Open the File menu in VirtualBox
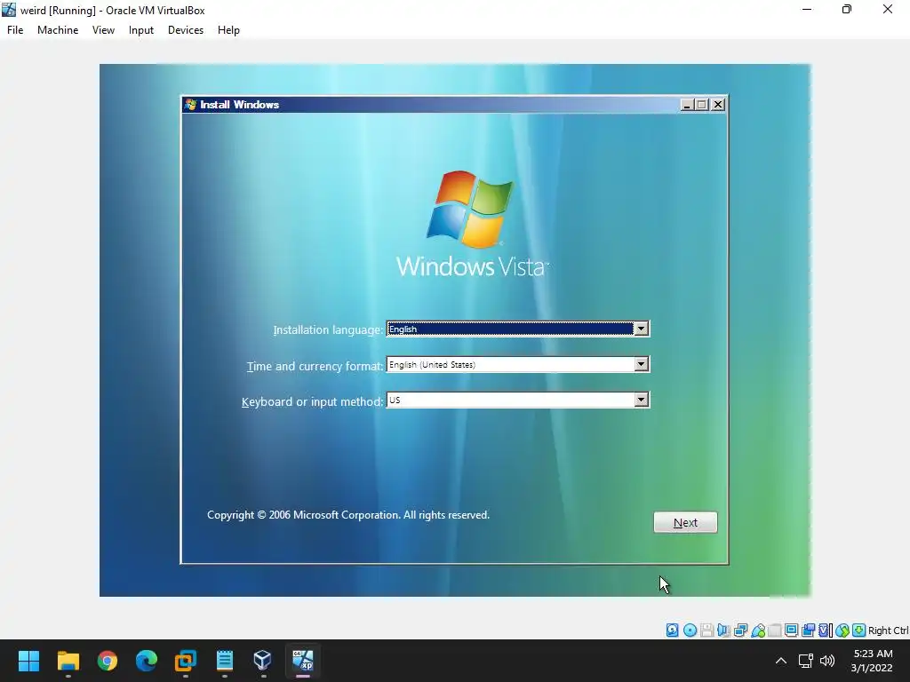 (x=15, y=30)
